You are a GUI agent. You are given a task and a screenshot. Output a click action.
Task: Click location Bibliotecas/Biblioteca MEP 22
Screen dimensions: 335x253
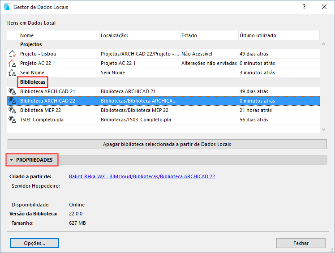pos(135,110)
